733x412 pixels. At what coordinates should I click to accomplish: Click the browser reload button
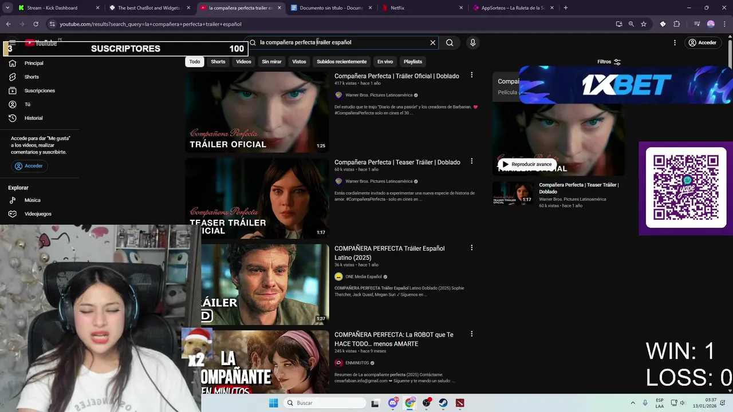(36, 24)
